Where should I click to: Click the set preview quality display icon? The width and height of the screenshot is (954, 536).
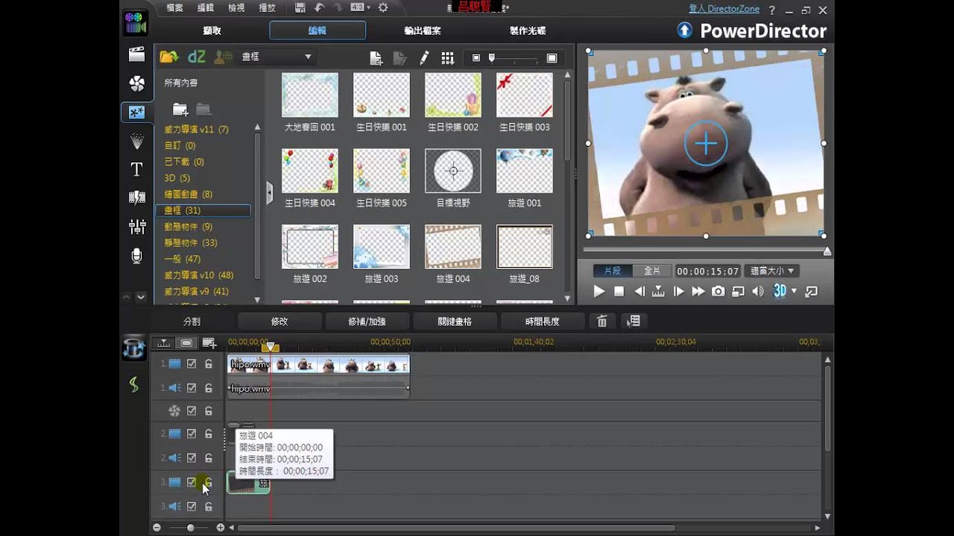pos(737,291)
